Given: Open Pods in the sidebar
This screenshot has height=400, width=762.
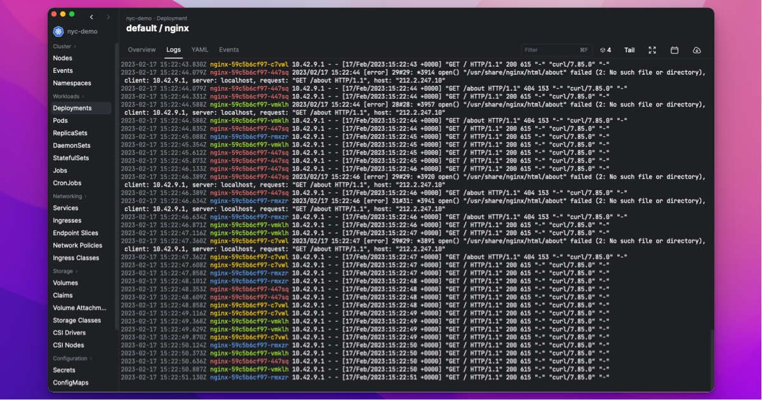Looking at the screenshot, I should [x=60, y=121].
